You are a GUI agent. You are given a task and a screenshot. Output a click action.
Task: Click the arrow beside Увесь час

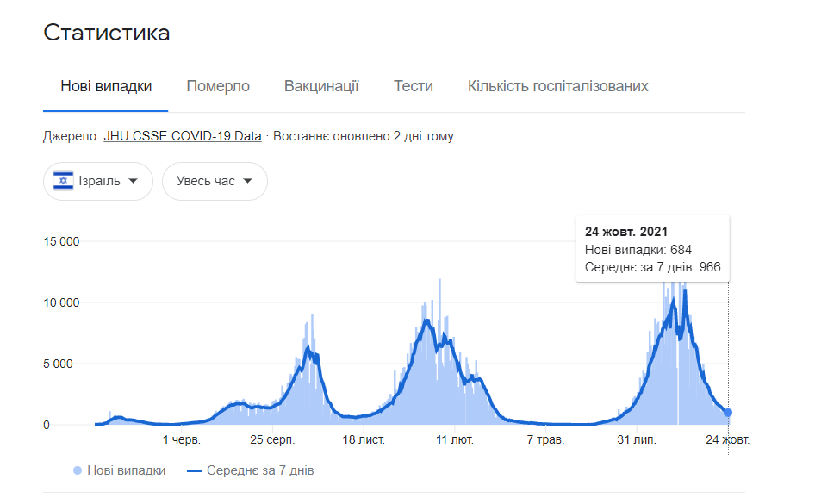(247, 181)
